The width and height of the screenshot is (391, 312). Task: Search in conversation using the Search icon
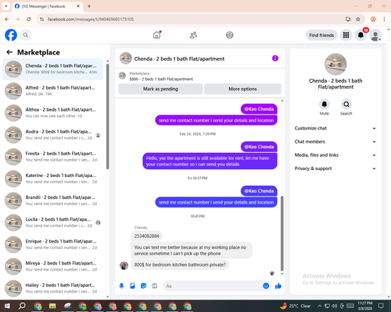pyautogui.click(x=346, y=105)
